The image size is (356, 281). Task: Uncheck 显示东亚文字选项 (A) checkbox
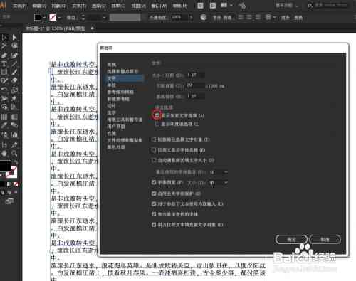coord(157,115)
